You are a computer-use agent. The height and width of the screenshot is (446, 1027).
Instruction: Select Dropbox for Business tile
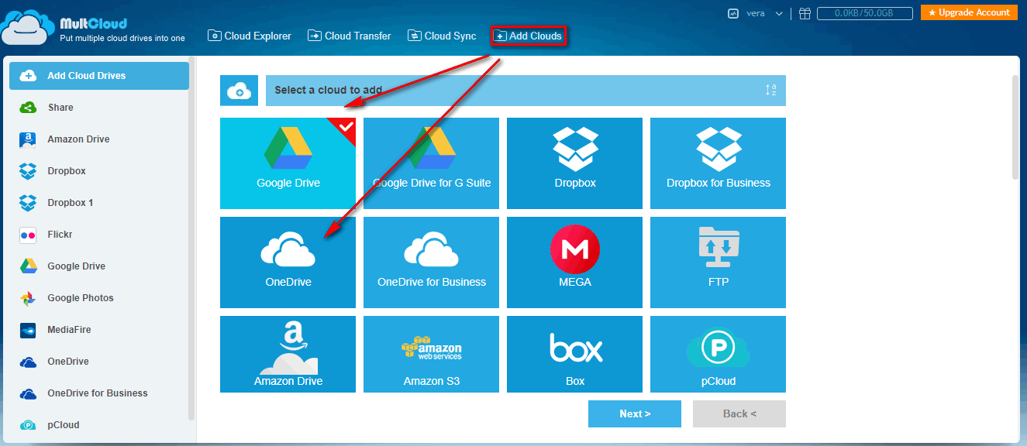[x=719, y=163]
